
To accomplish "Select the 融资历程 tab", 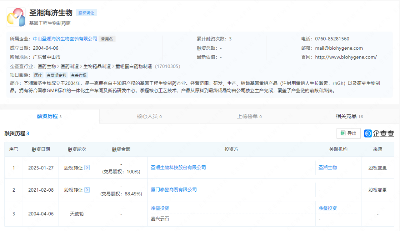I will (48, 116).
